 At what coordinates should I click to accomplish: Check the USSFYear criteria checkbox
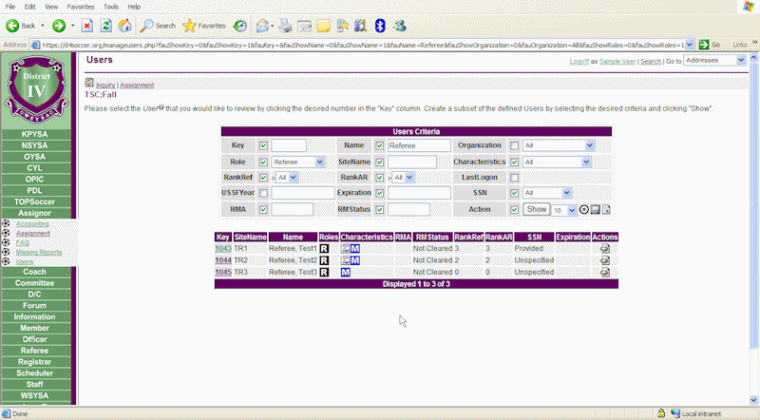[x=263, y=193]
